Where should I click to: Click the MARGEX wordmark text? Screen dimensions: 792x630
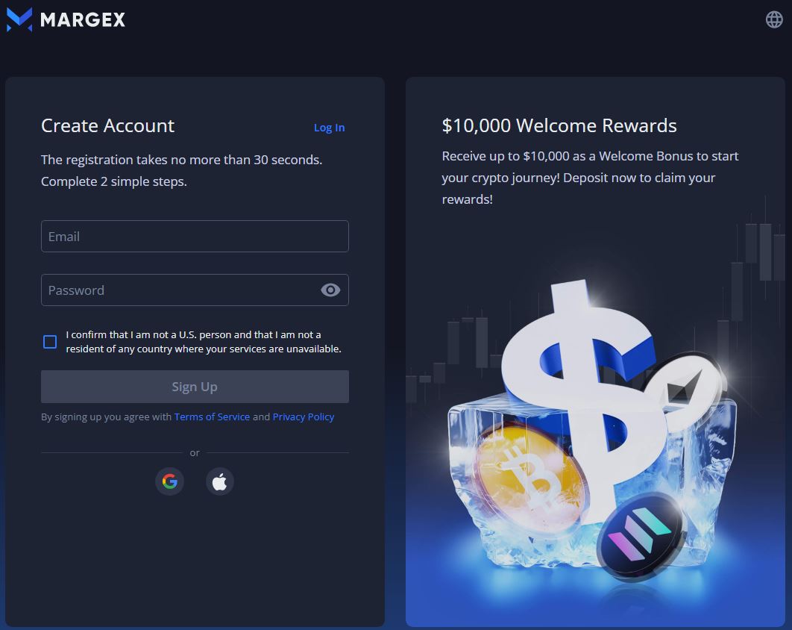click(83, 19)
